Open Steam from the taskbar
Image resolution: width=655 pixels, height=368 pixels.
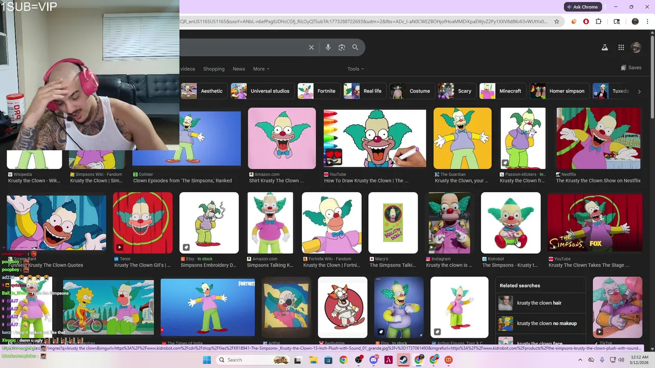tap(404, 360)
